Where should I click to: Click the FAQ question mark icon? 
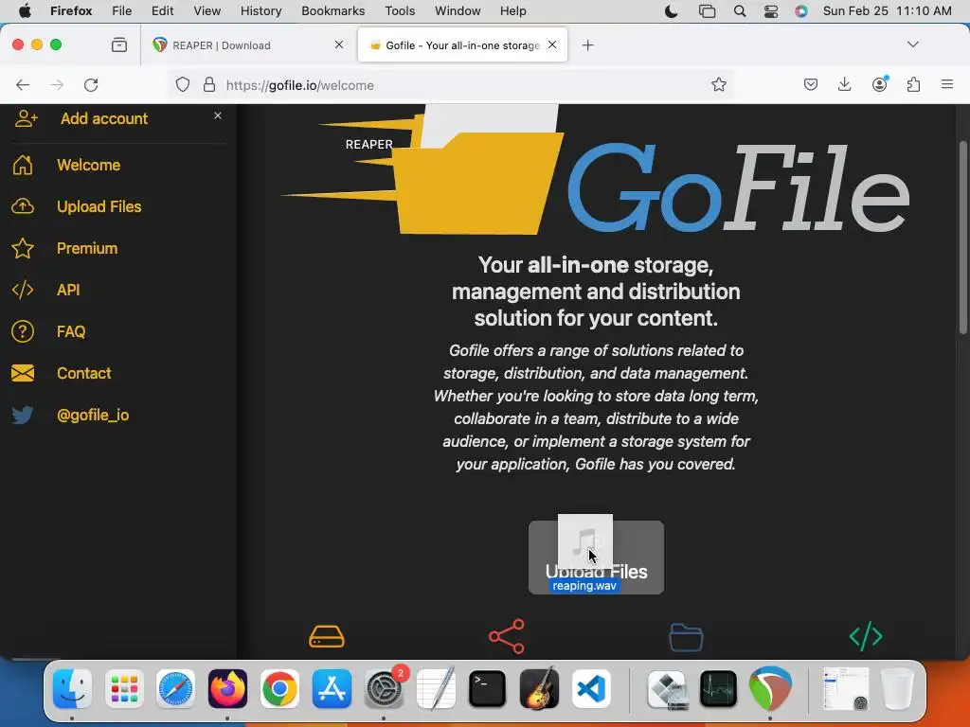click(23, 331)
